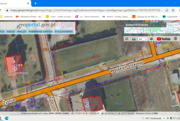Click the N: 51°10'09,71" coordinate readout
Viewport: 180px width, 121px height.
110,113
